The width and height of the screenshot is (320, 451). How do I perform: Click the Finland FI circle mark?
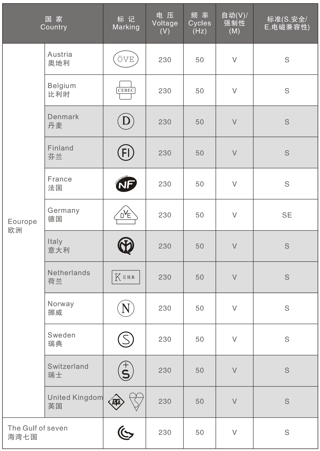click(x=126, y=153)
